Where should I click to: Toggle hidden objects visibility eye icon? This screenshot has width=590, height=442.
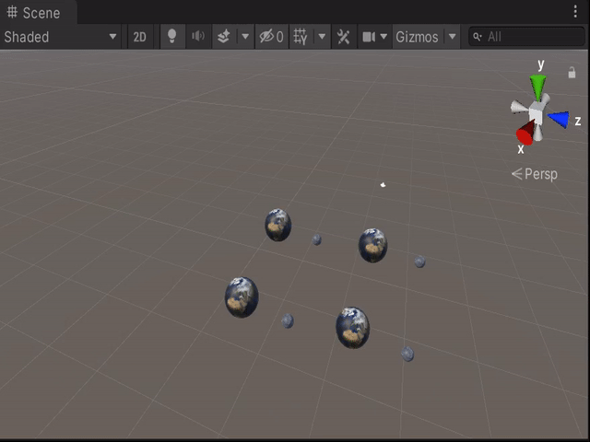click(272, 37)
